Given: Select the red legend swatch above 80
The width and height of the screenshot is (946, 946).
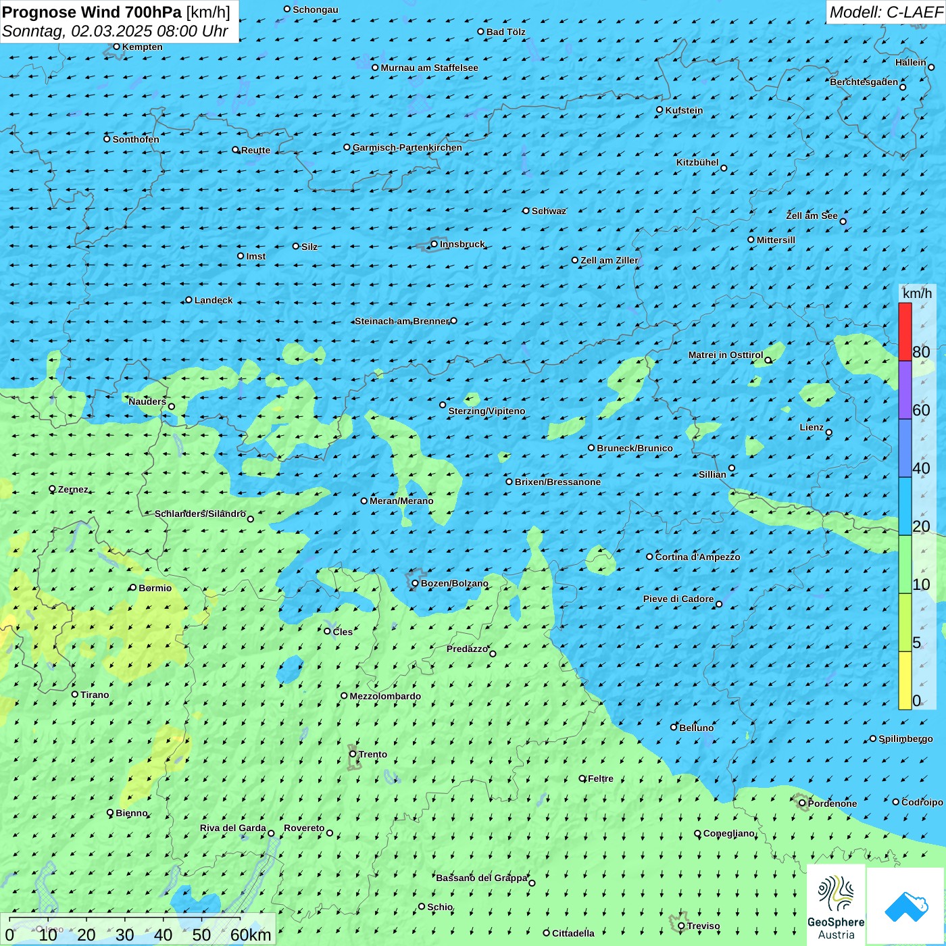Looking at the screenshot, I should [x=905, y=332].
